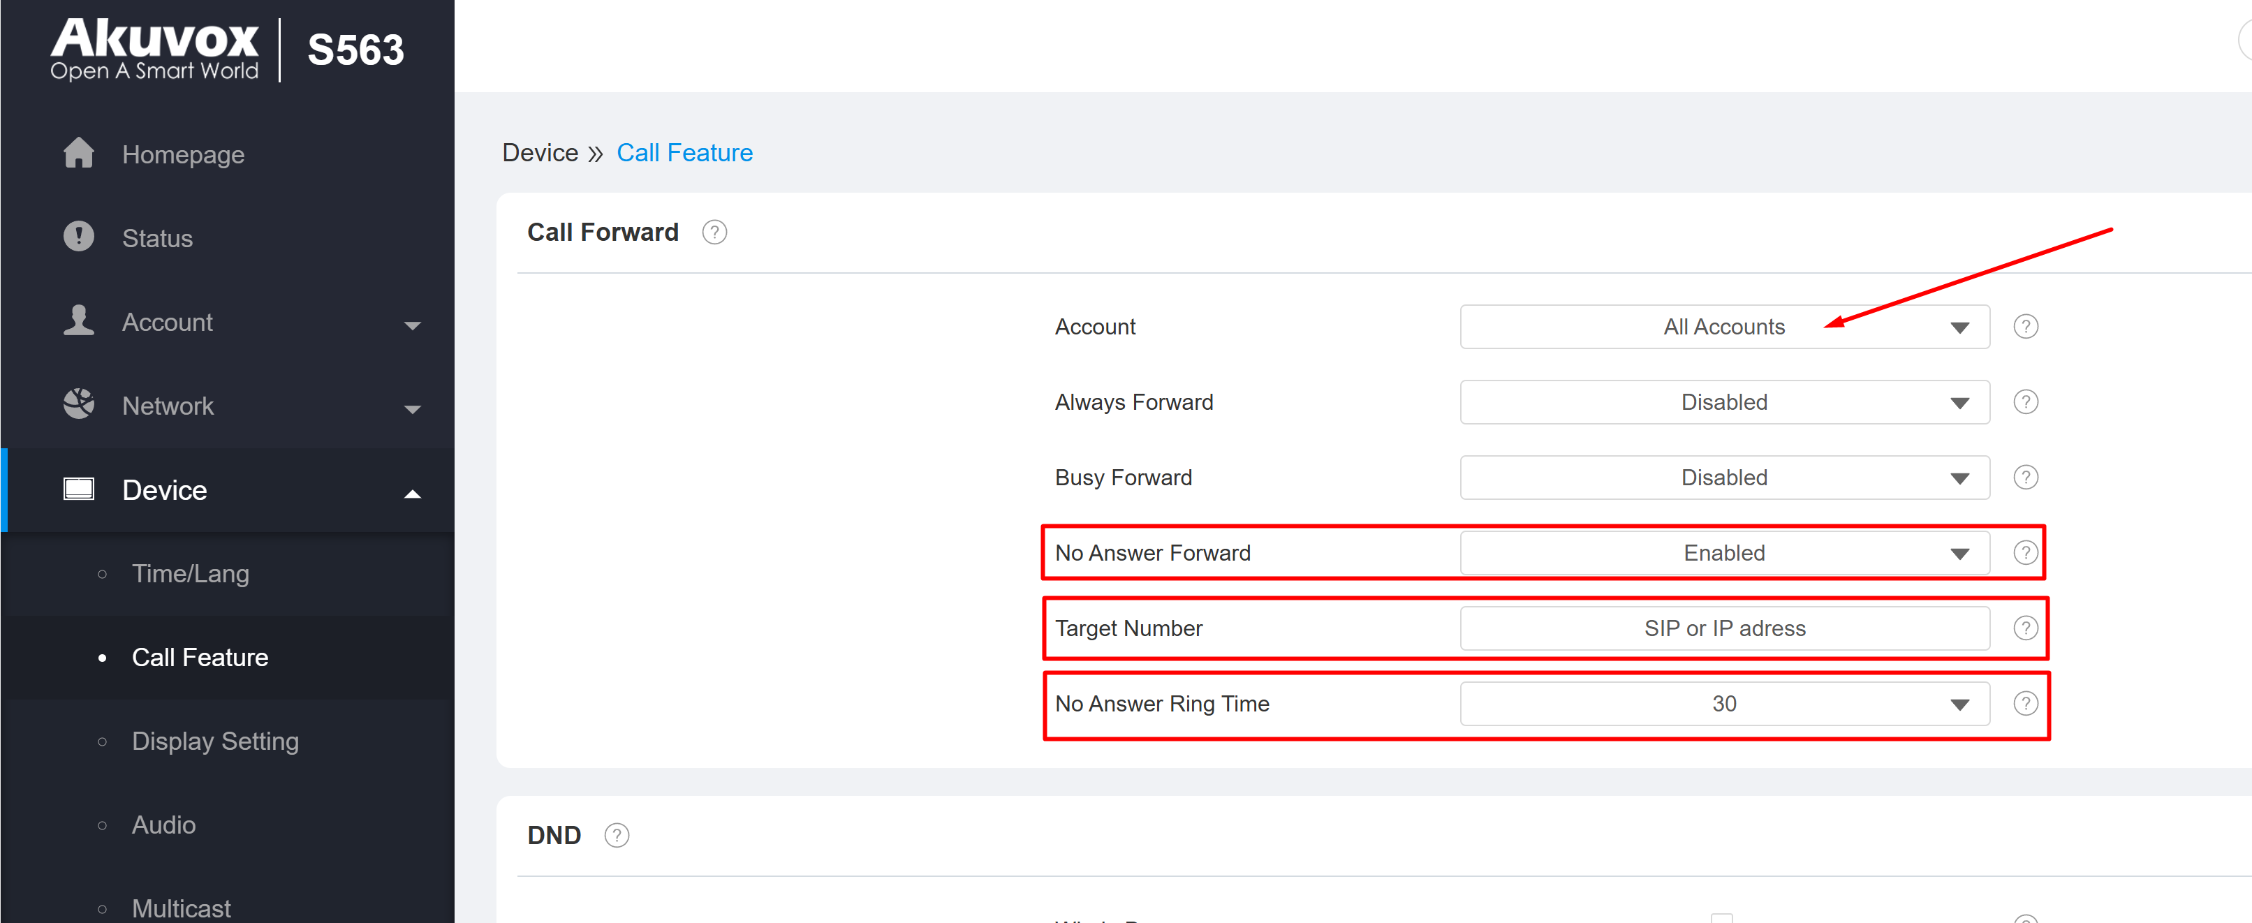2252x923 pixels.
Task: Click the No Answer Forward label
Action: (1152, 553)
